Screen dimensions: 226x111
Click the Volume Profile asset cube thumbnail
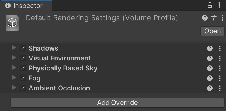[x=12, y=23]
